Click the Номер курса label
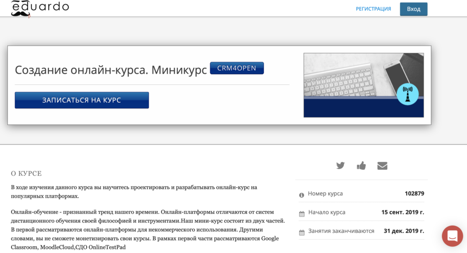 [325, 194]
